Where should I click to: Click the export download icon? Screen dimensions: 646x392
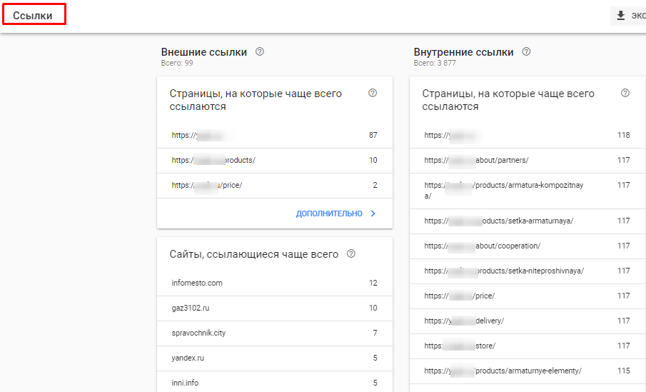pyautogui.click(x=620, y=16)
